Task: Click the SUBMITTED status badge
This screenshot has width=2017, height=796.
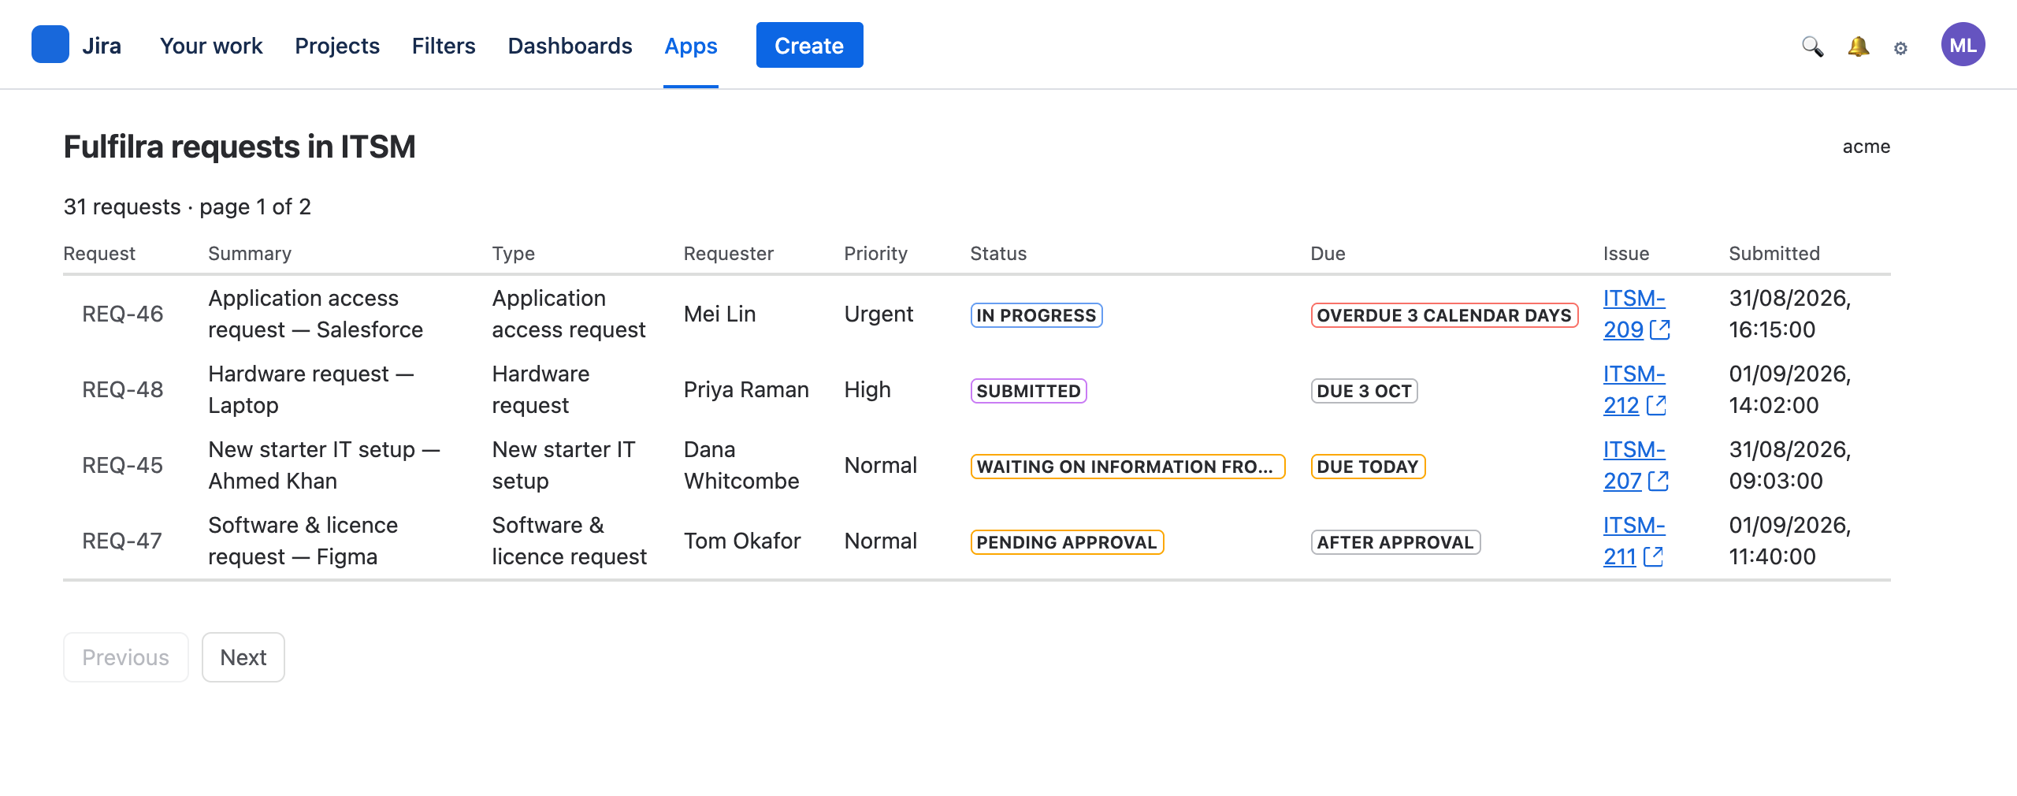Action: (x=1028, y=391)
